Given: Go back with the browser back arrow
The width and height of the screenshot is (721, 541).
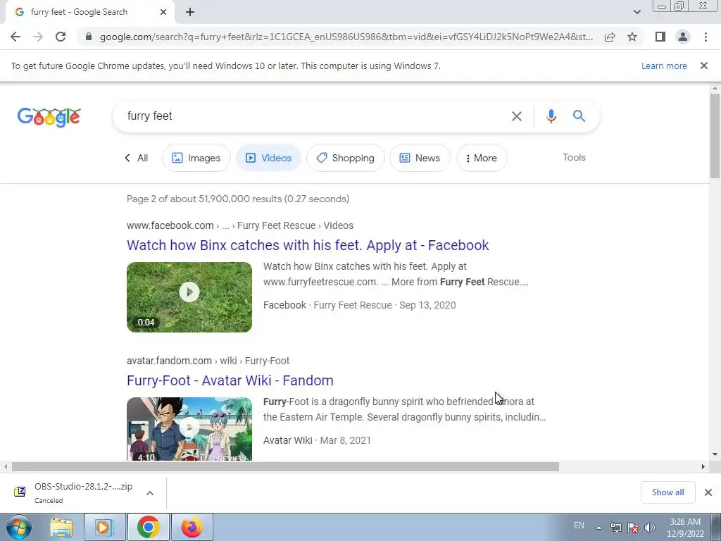Looking at the screenshot, I should pyautogui.click(x=15, y=37).
